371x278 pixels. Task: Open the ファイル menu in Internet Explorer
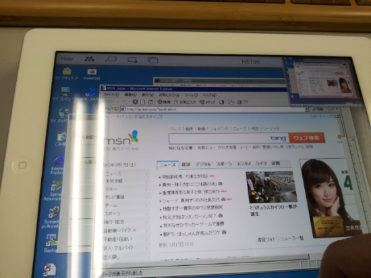(x=111, y=95)
